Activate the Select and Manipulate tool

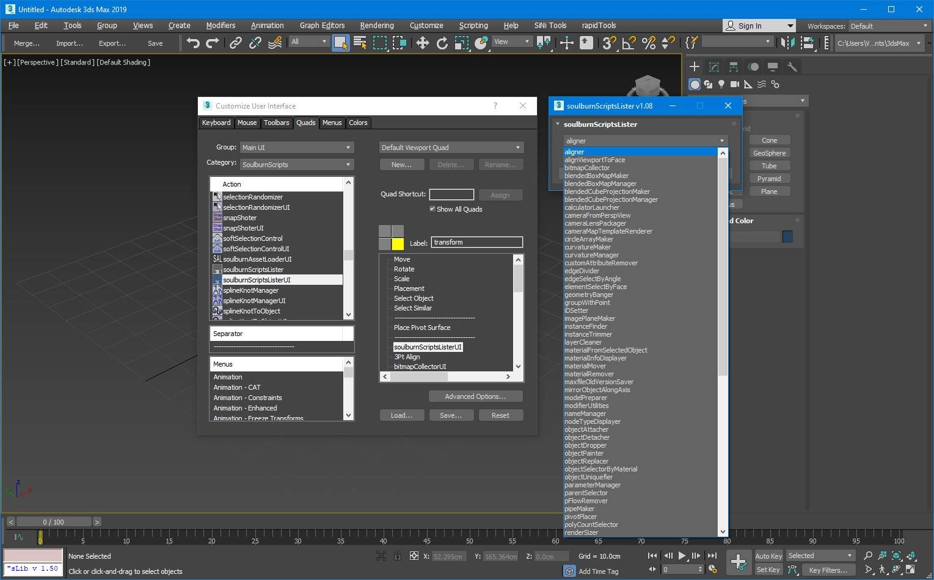click(x=566, y=43)
